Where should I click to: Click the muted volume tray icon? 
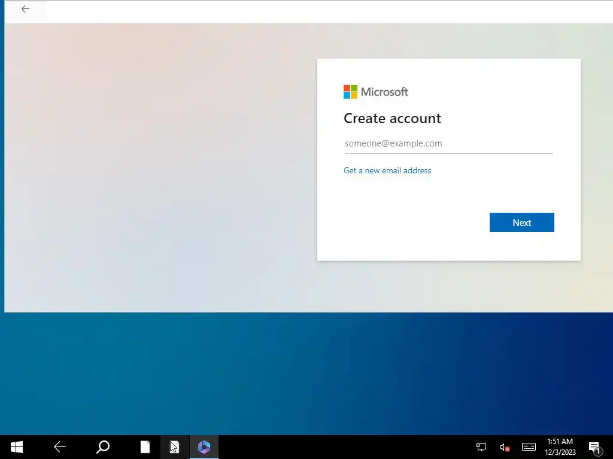click(x=504, y=447)
